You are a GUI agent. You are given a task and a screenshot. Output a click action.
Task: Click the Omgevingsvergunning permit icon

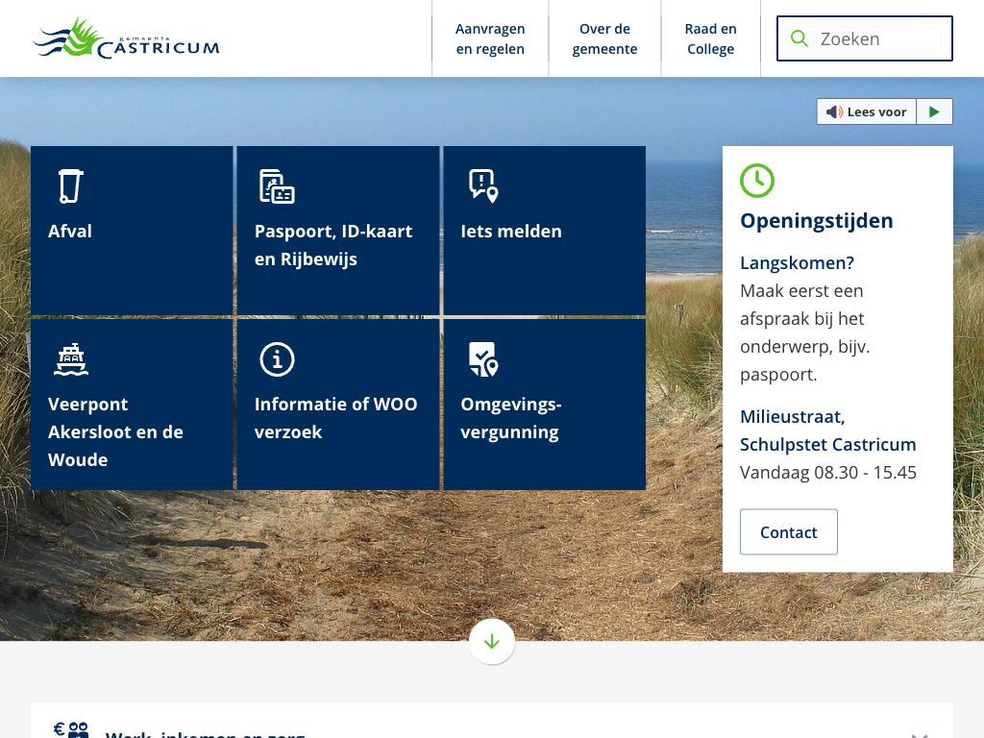[x=482, y=359]
